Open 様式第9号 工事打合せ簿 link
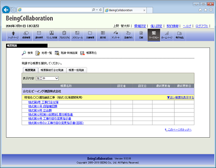This screenshot has width=216, height=168. click(43, 102)
